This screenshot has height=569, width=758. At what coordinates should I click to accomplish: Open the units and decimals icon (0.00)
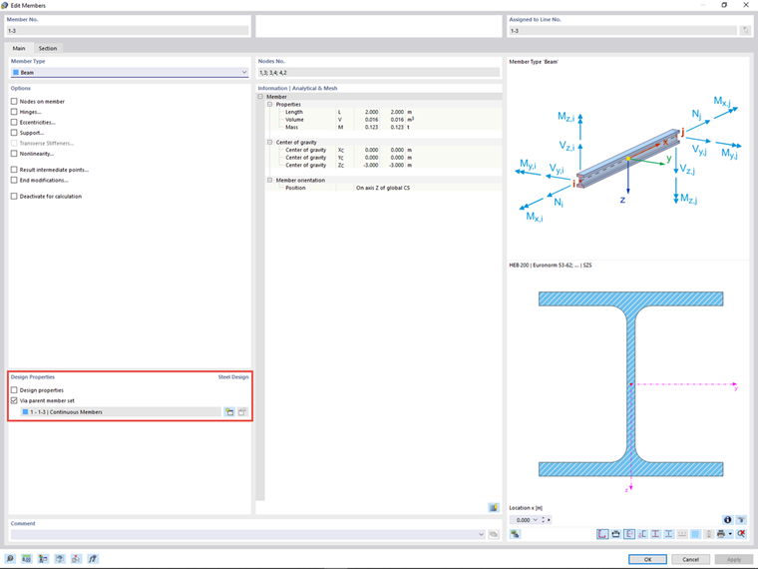(x=26, y=559)
